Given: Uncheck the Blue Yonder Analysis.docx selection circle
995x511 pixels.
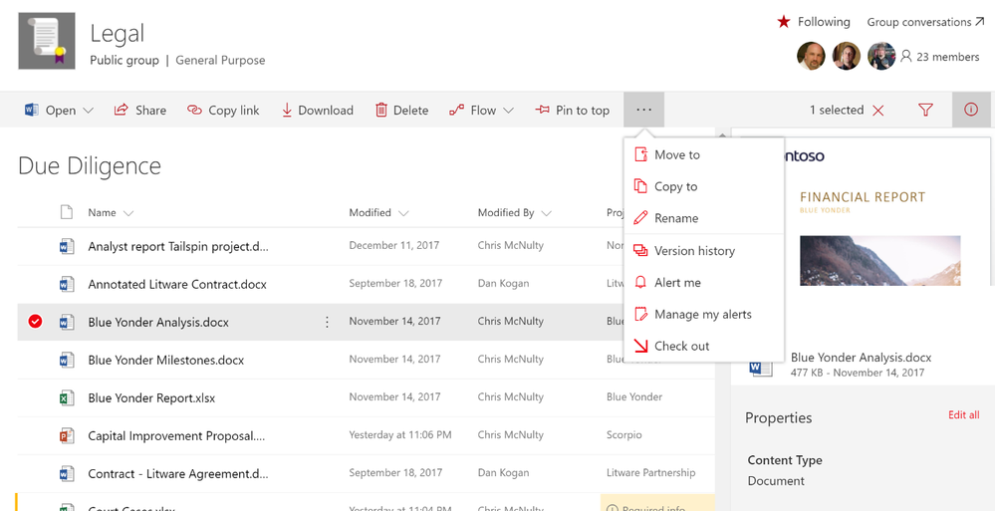Looking at the screenshot, I should pyautogui.click(x=36, y=322).
